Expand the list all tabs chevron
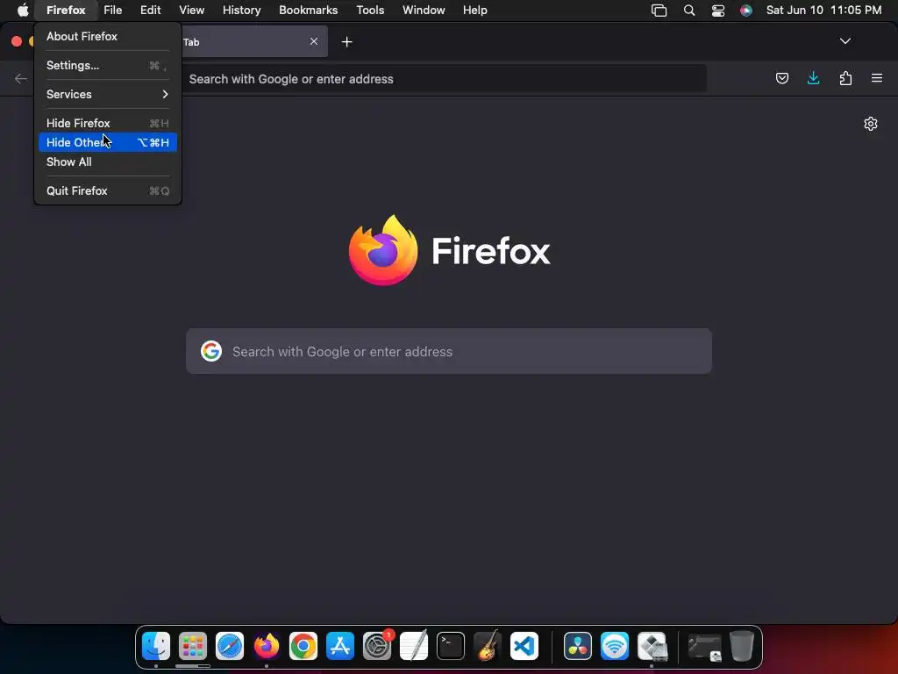The width and height of the screenshot is (898, 674). pos(845,41)
